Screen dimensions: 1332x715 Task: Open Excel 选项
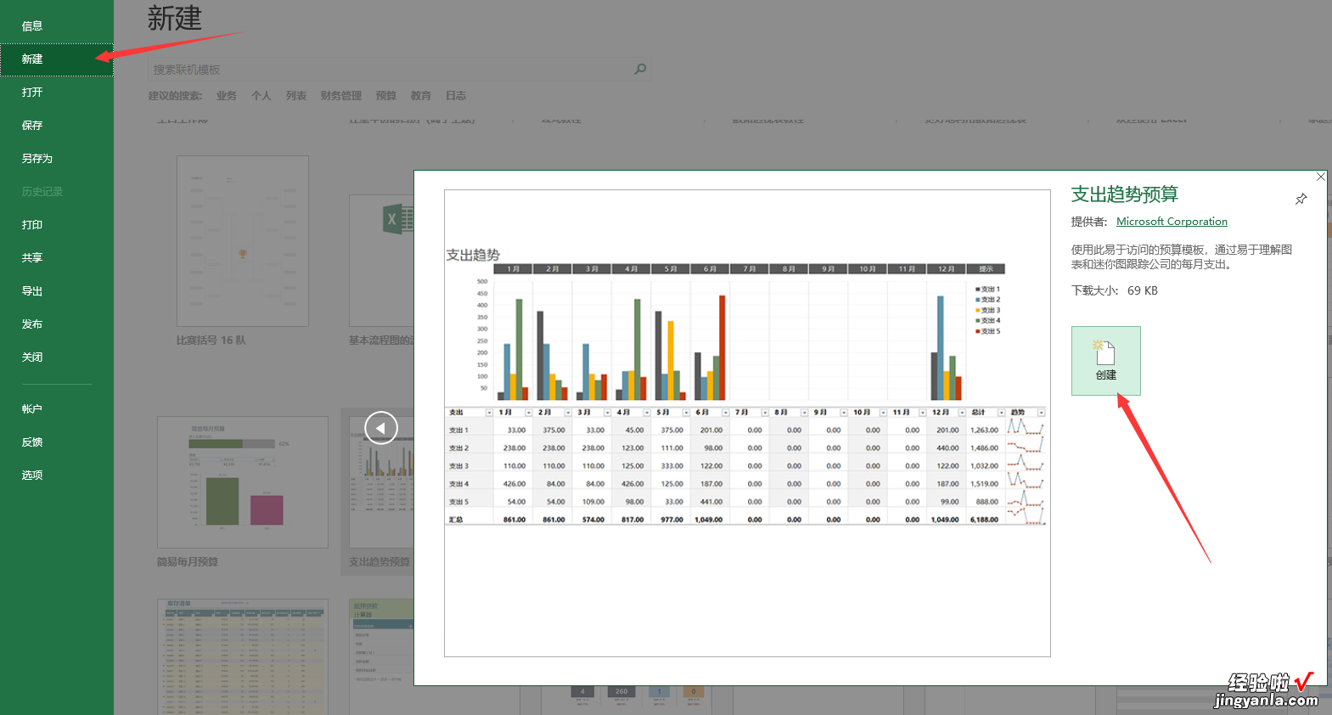point(57,476)
